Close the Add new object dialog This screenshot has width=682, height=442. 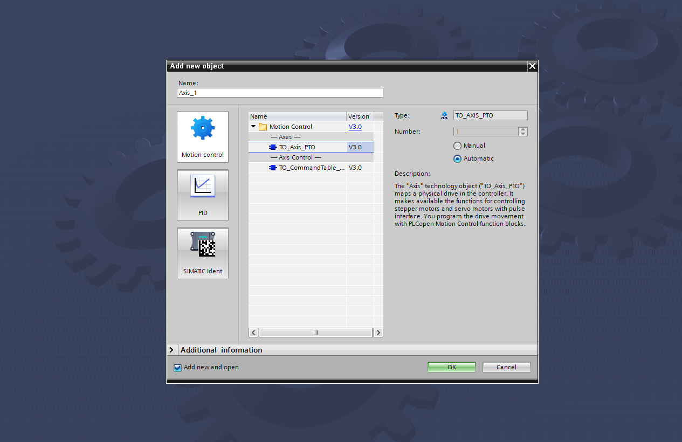click(x=532, y=66)
